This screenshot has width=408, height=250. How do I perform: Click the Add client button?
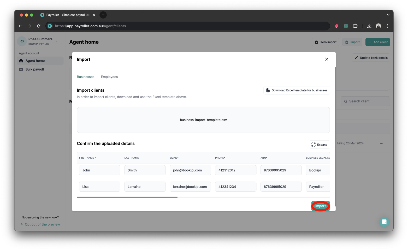click(x=378, y=42)
